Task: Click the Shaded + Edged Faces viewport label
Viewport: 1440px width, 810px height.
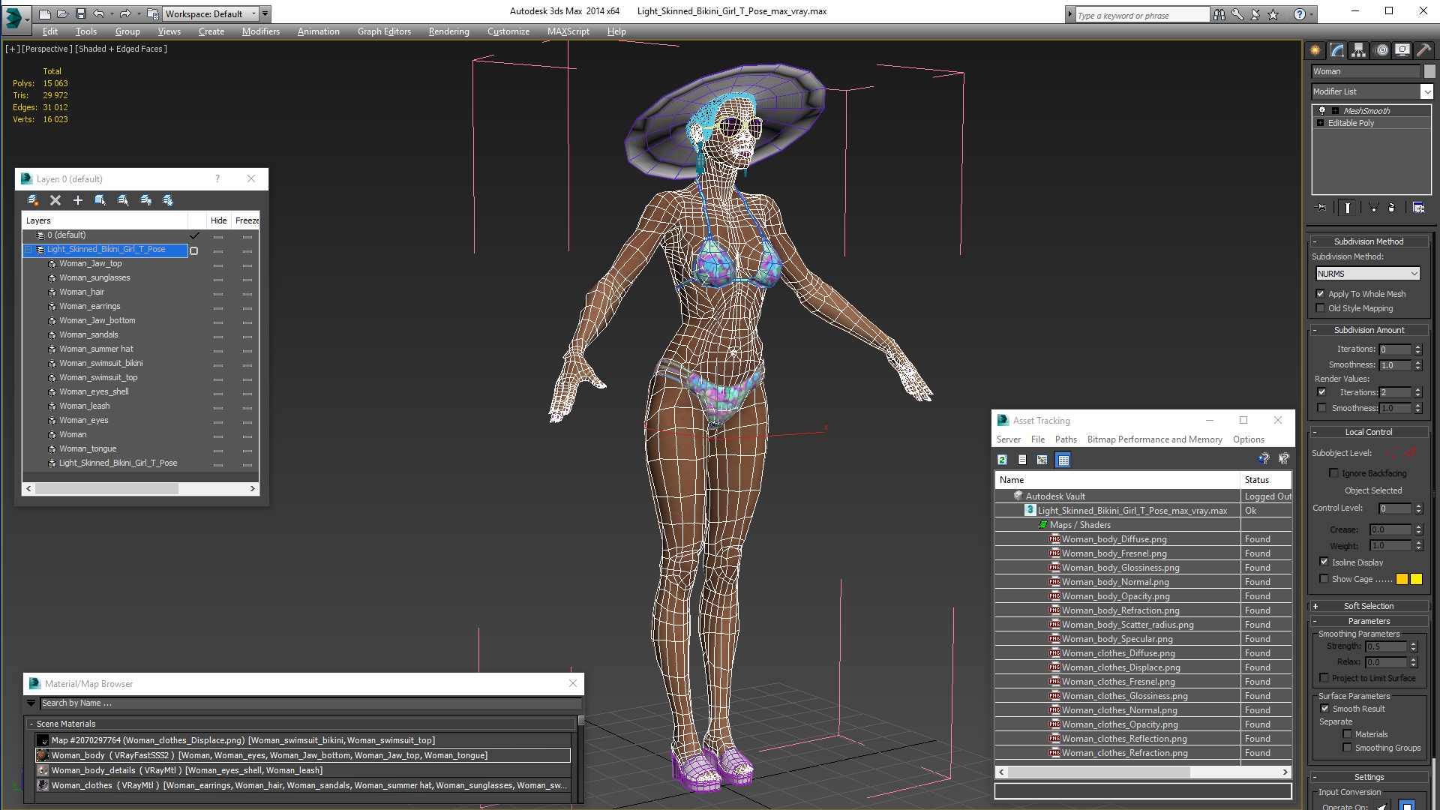Action: click(121, 49)
